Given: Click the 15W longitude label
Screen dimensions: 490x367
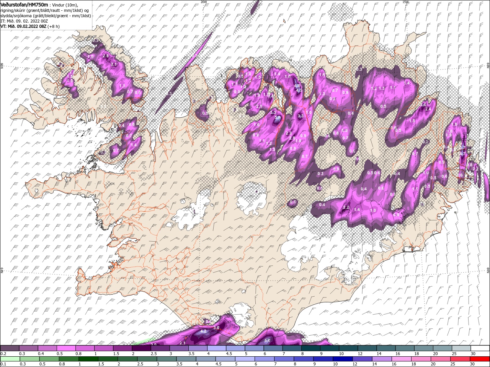Looking at the screenshot, I should coord(405,2).
